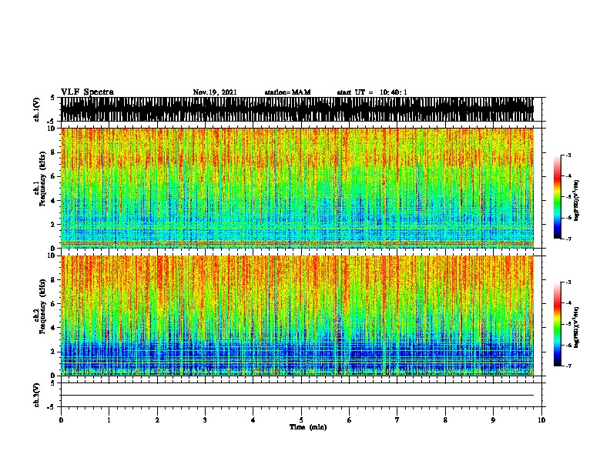Viewport: 610px width, 471px height.
Task: Click the ch.1 frequency spectrogram panel
Action: coord(297,188)
